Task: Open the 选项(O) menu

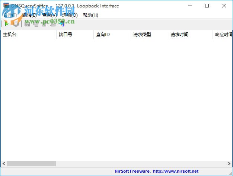Action: tap(70, 15)
